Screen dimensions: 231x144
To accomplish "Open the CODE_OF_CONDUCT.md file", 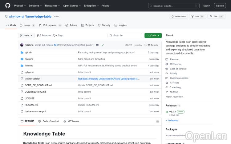I will coord(38,85).
